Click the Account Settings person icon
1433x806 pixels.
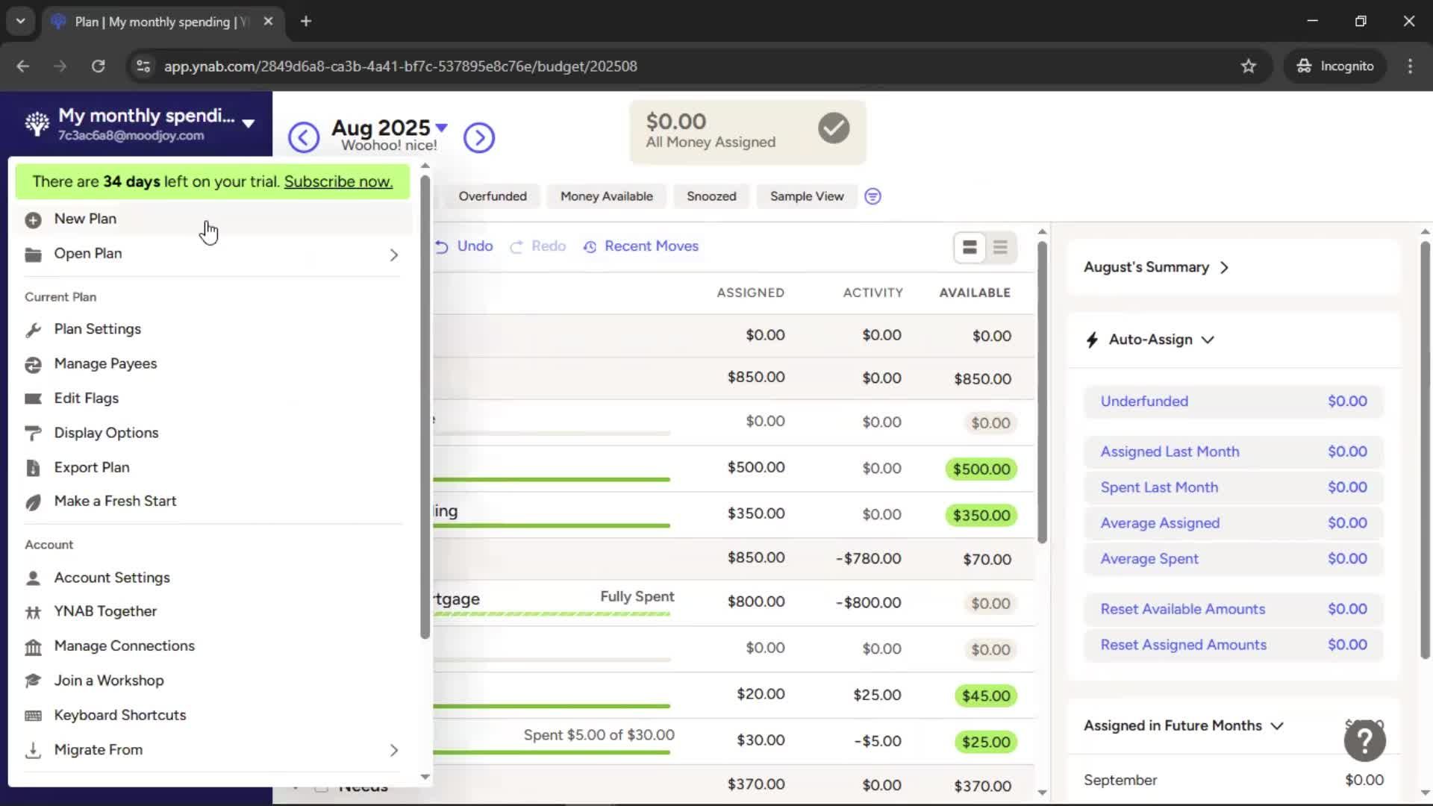33,578
